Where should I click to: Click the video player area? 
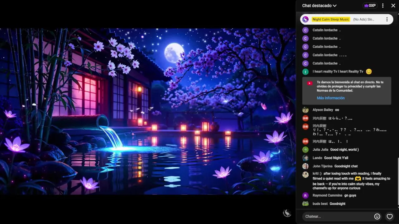(x=148, y=111)
